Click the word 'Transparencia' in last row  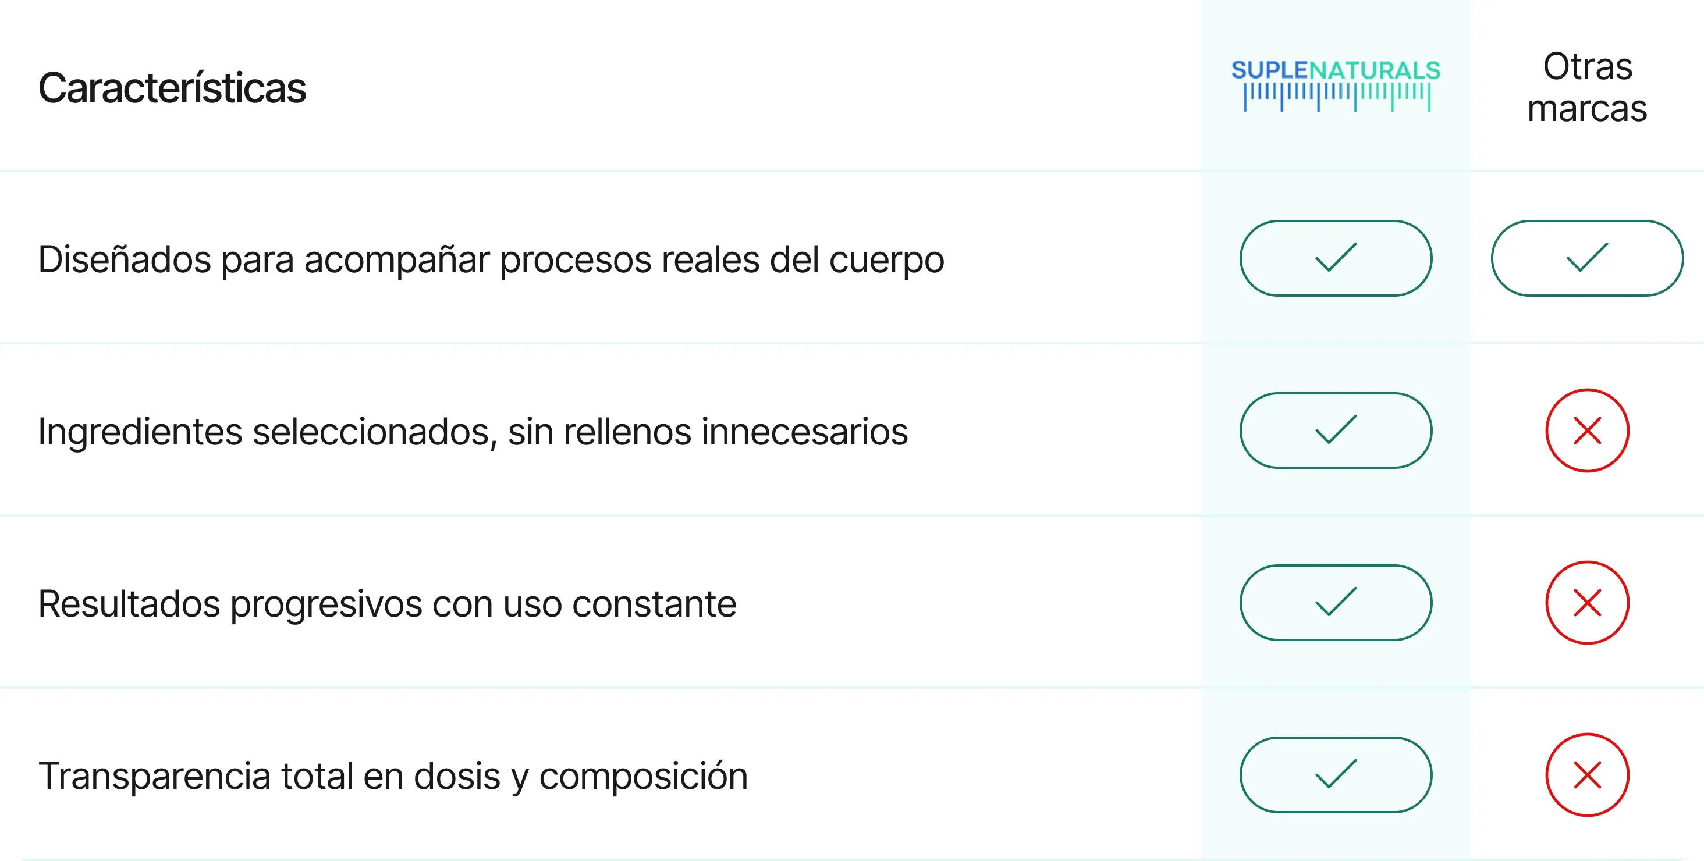pos(154,775)
